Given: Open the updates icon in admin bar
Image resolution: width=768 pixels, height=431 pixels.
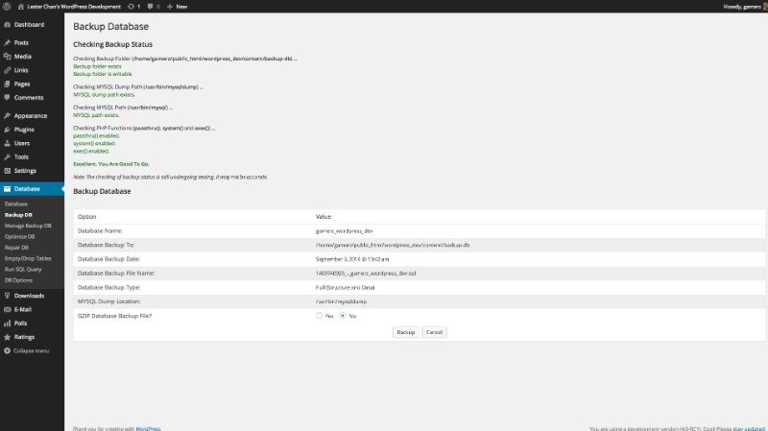Looking at the screenshot, I should 131,7.
